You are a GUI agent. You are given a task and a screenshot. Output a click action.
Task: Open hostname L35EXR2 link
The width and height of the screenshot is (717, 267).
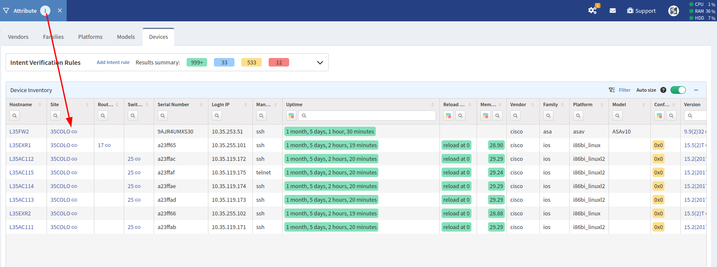(x=20, y=214)
